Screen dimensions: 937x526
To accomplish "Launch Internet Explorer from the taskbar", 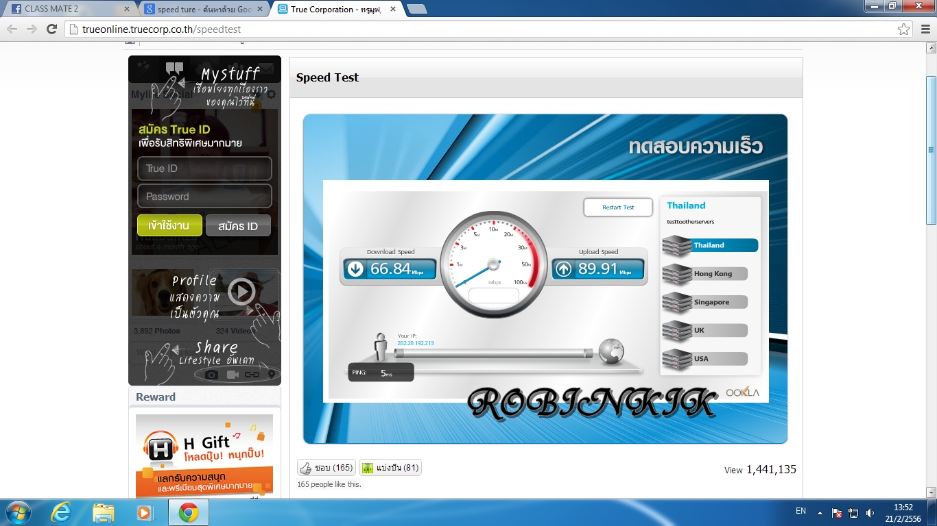I will [x=62, y=512].
